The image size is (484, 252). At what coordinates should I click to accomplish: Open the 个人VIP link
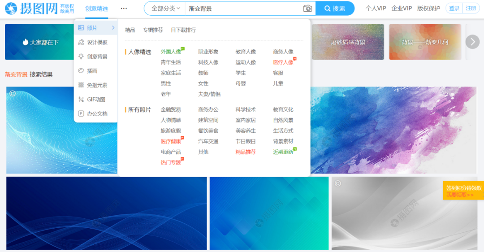point(376,9)
